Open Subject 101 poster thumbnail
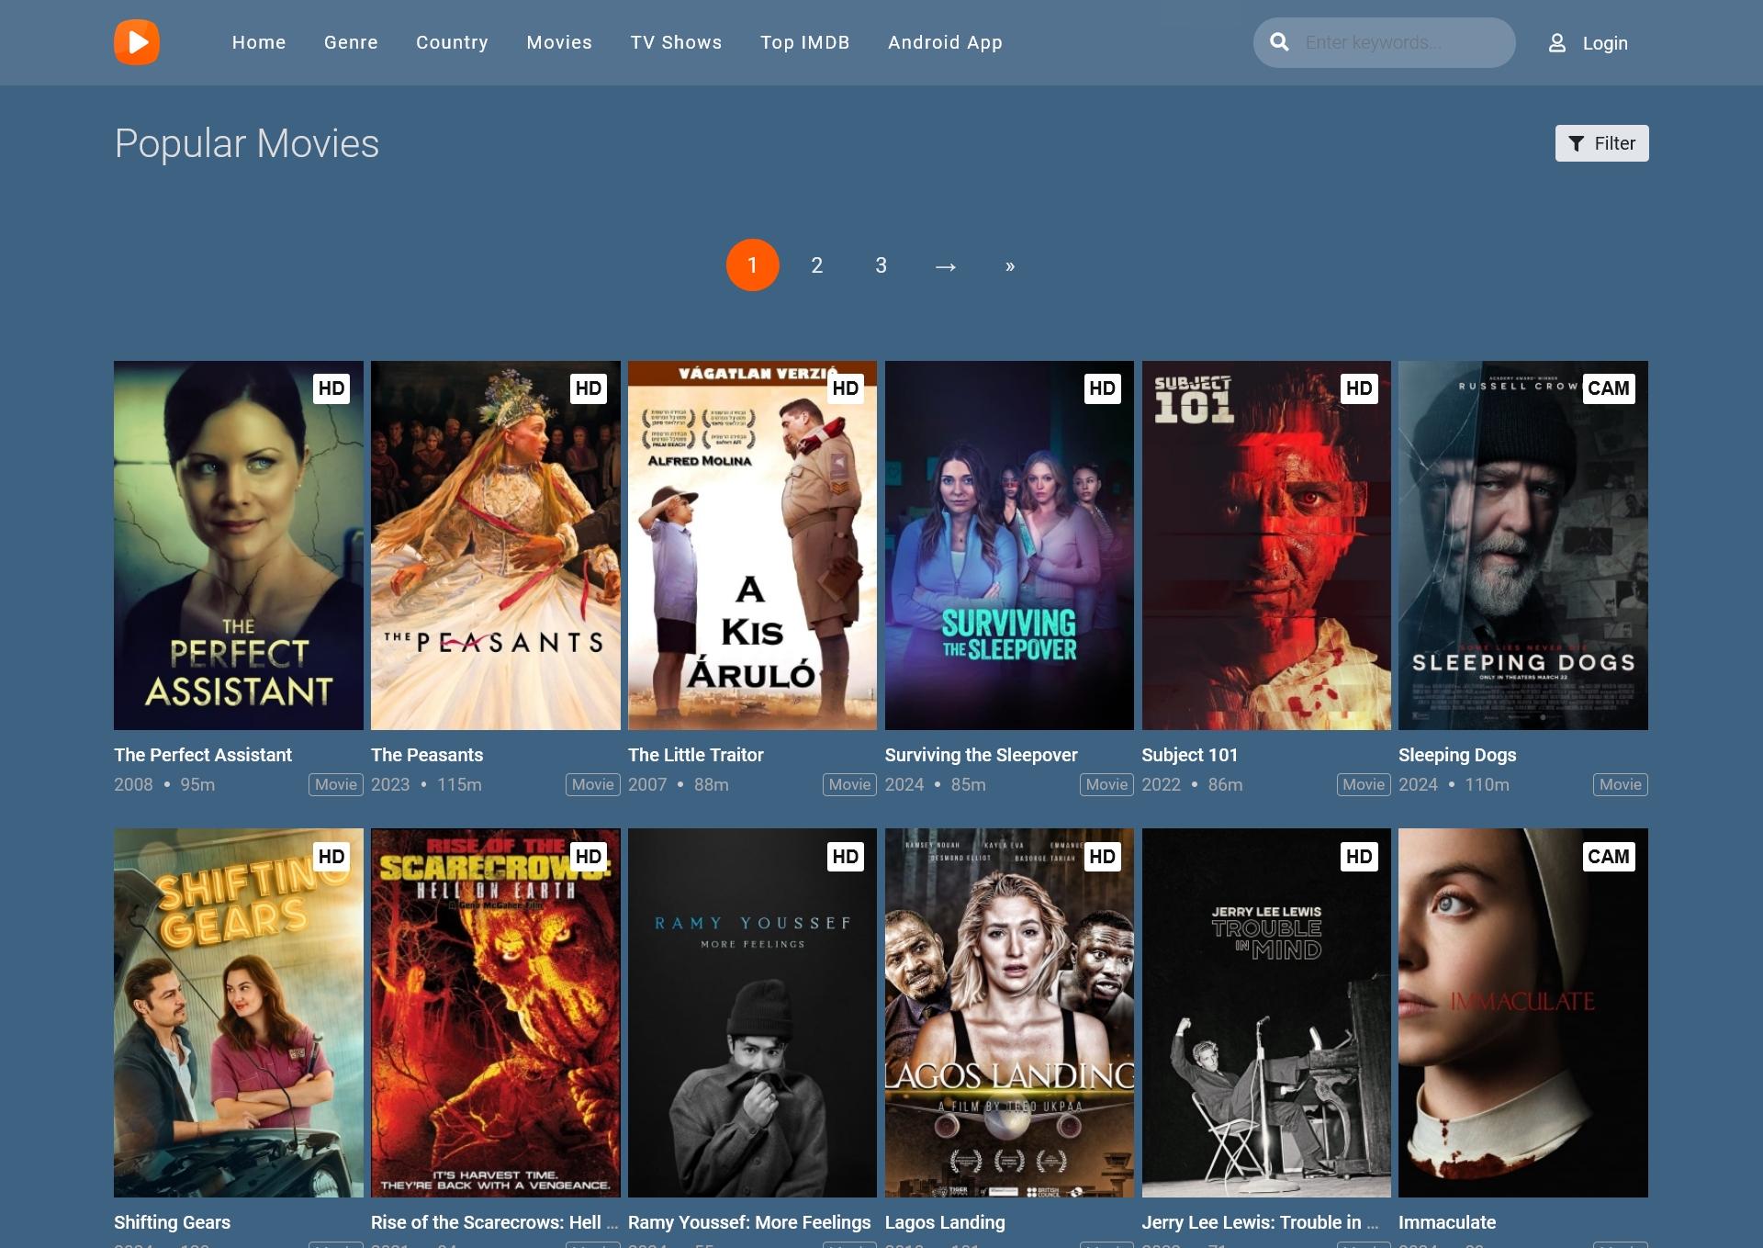The width and height of the screenshot is (1763, 1248). point(1266,545)
